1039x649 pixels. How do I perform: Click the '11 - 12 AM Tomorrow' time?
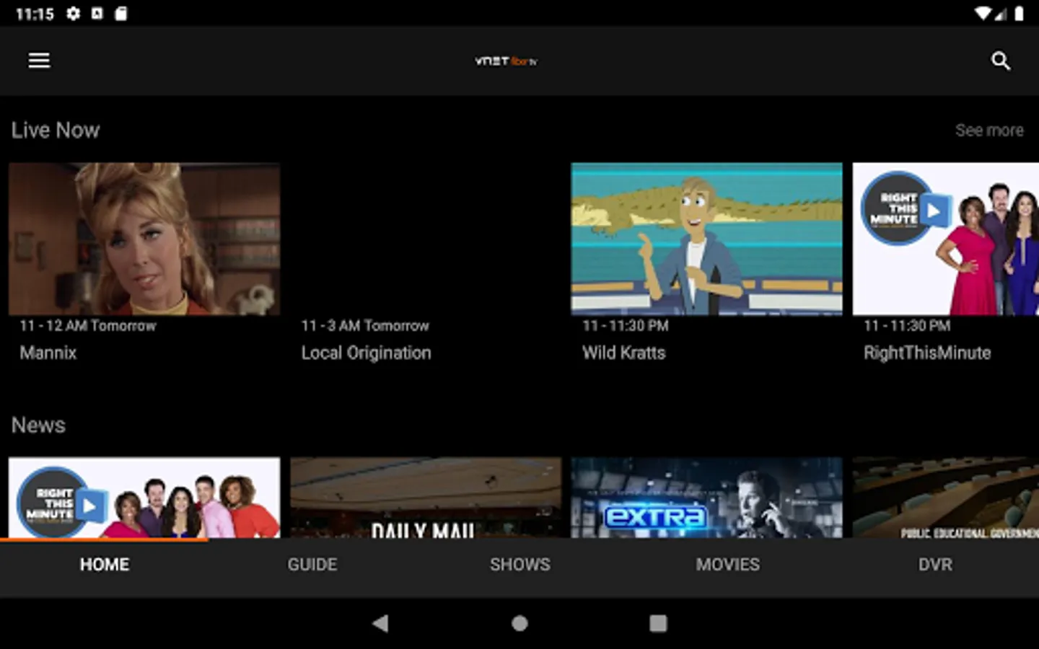coord(87,326)
